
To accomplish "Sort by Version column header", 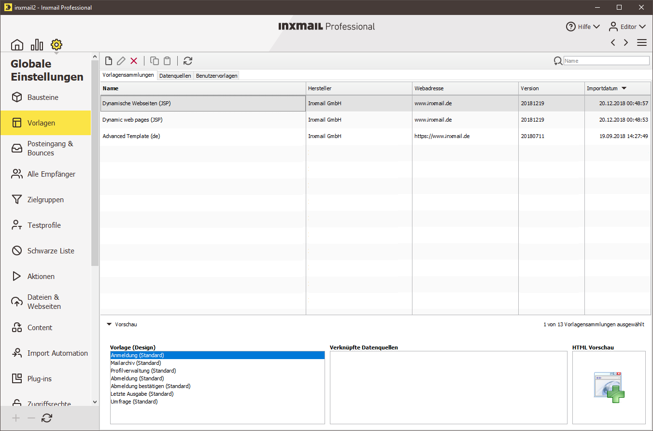I will point(552,88).
